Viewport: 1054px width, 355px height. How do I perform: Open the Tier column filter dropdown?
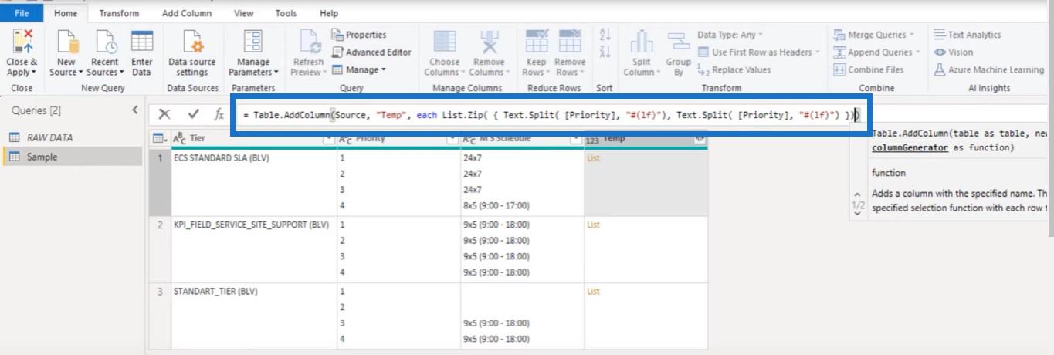[328, 139]
